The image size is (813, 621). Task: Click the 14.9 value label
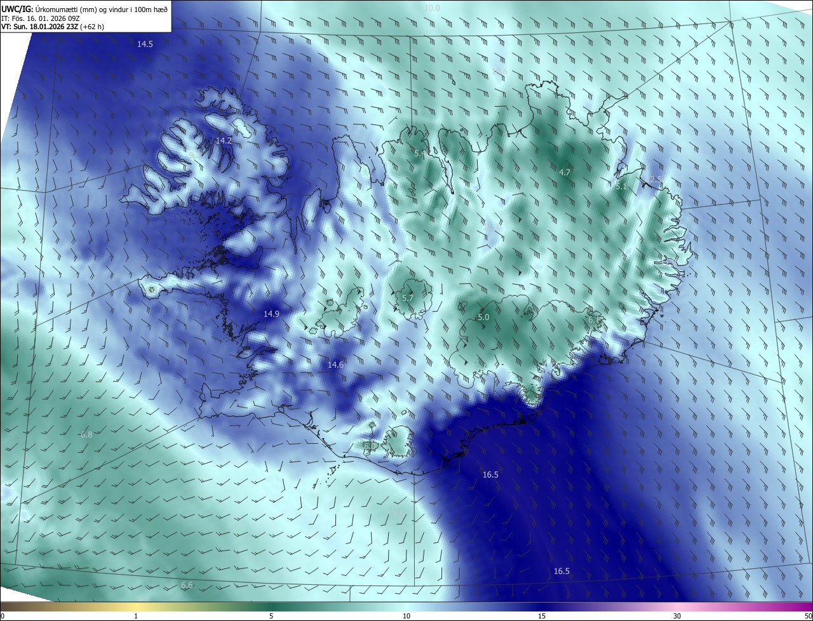pos(271,314)
